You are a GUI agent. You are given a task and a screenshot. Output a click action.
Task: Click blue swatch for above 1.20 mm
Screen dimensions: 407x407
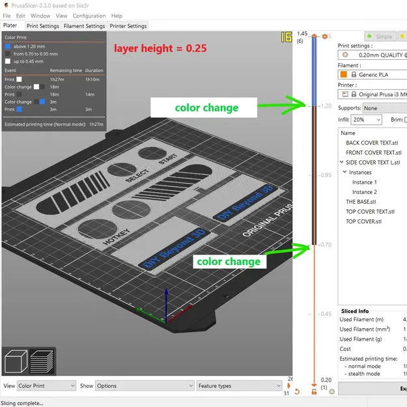[8, 46]
